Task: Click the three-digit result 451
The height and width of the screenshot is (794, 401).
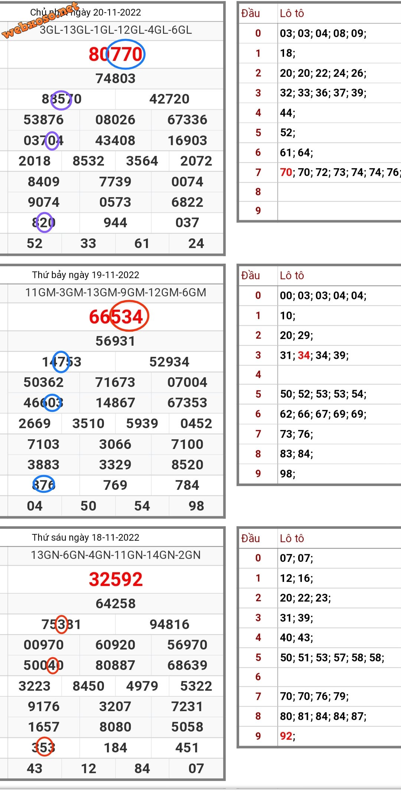Action: click(x=188, y=748)
